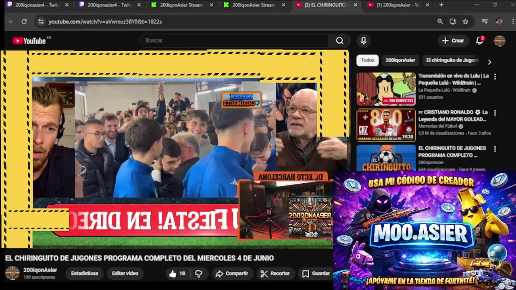Click the Recortar clip button
Image resolution: width=516 pixels, height=290 pixels.
click(x=275, y=273)
